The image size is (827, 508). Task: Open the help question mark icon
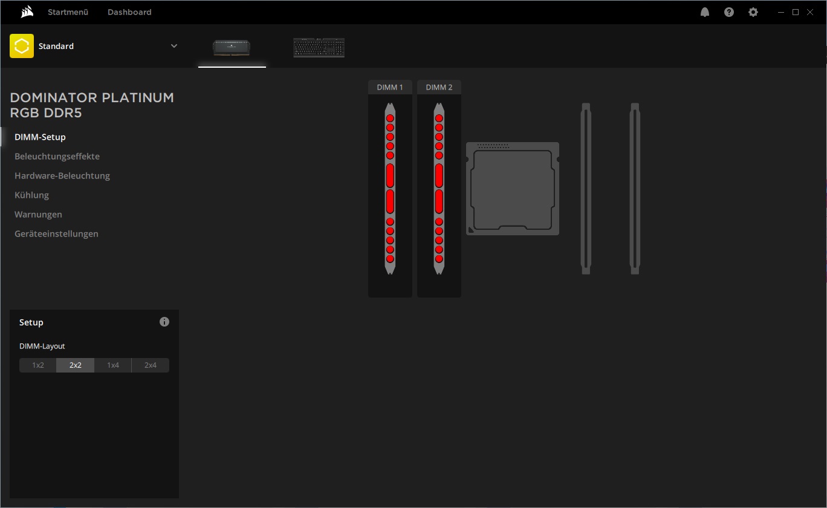[x=729, y=12]
